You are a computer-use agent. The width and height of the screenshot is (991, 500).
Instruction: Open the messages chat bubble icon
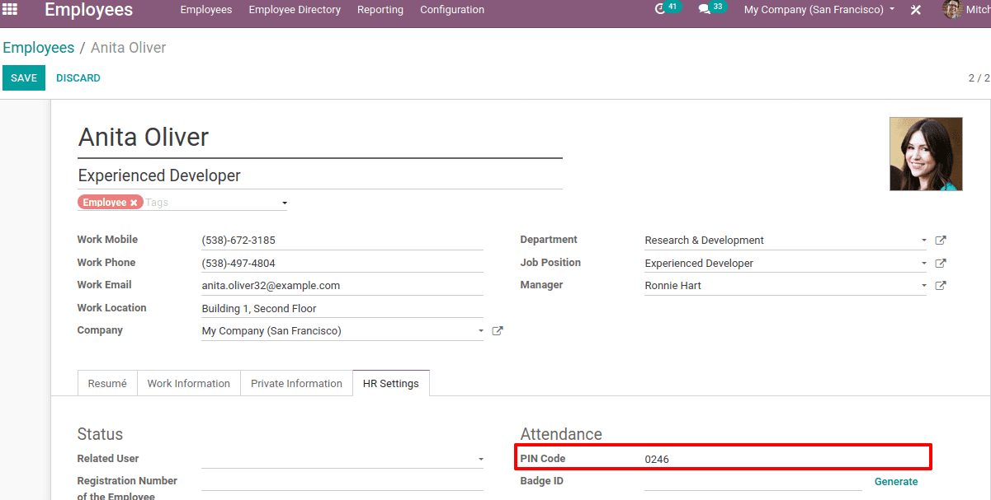pos(704,9)
